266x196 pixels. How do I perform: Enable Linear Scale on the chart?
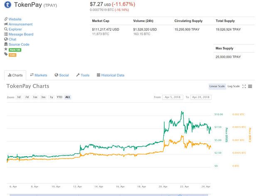[x=217, y=86]
